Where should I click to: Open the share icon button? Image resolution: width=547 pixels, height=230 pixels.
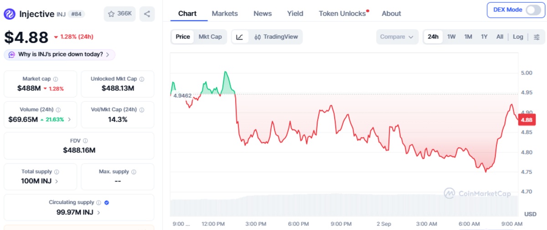coord(147,14)
